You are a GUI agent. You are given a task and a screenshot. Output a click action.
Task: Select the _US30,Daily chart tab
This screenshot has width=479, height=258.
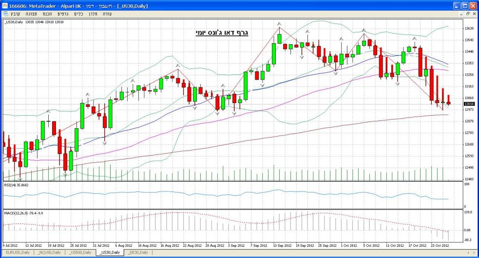(110, 253)
